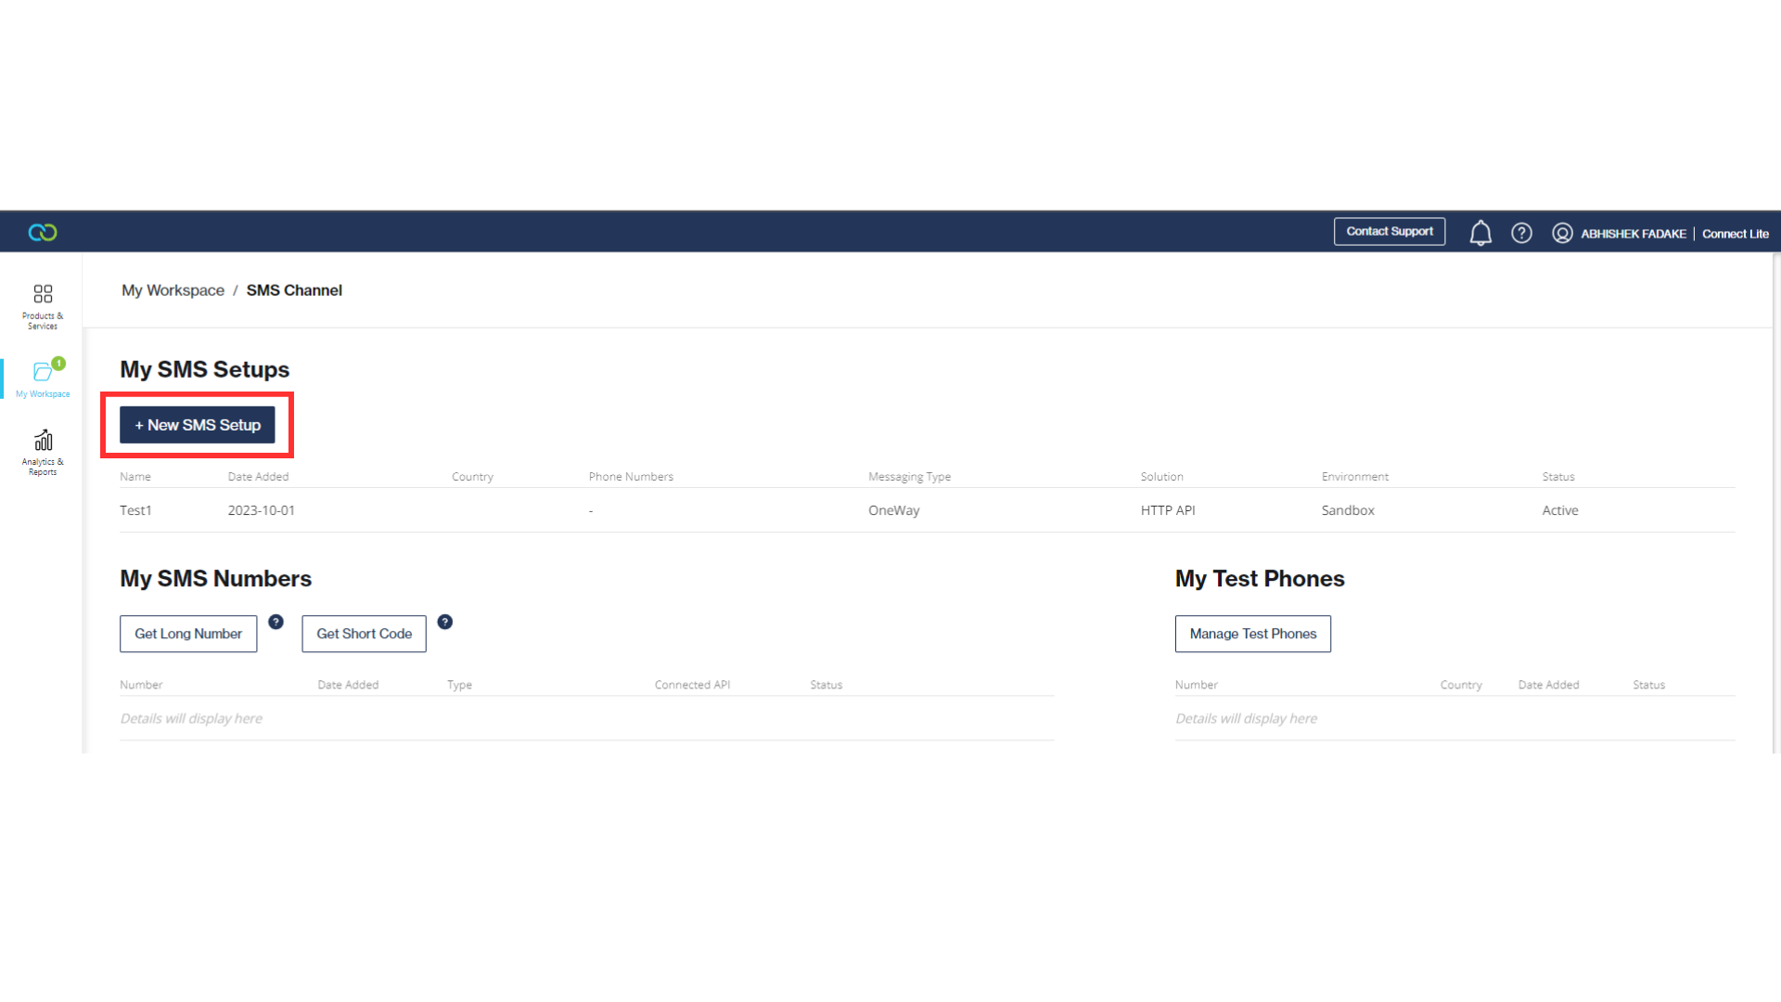This screenshot has width=1781, height=1002.
Task: Click Connect Lite in the top bar
Action: (x=1735, y=234)
